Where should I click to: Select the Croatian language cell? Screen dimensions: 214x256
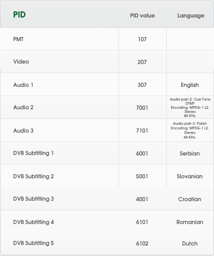coord(190,199)
